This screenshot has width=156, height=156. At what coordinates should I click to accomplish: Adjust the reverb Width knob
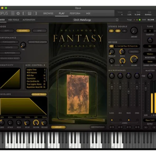coord(122,51)
